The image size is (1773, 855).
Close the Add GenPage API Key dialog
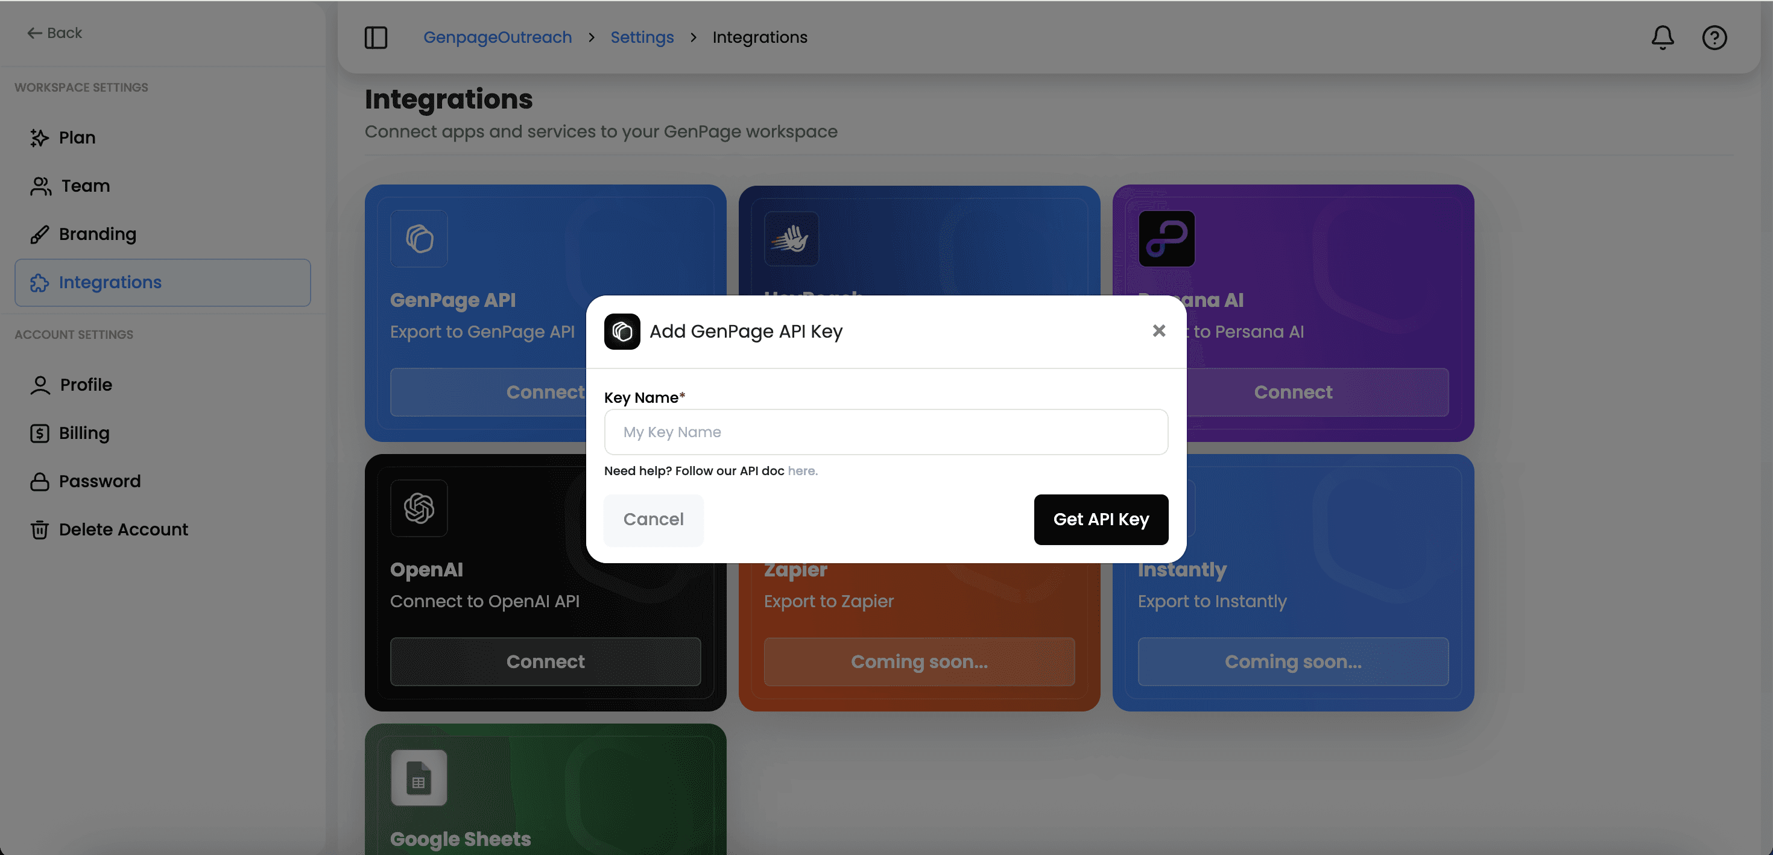pos(1159,331)
